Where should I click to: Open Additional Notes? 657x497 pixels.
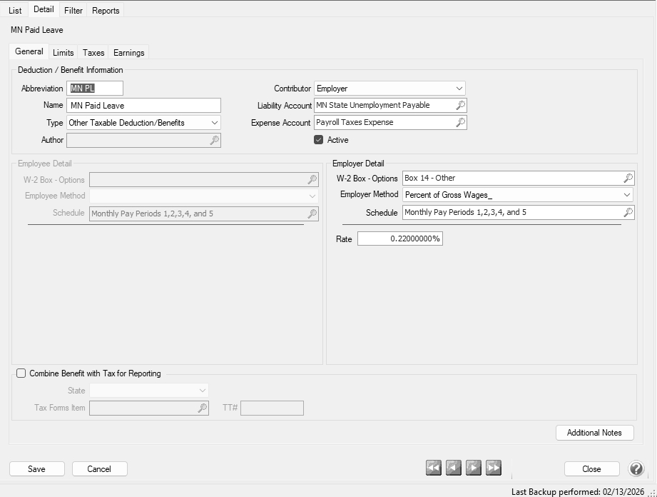coord(594,433)
